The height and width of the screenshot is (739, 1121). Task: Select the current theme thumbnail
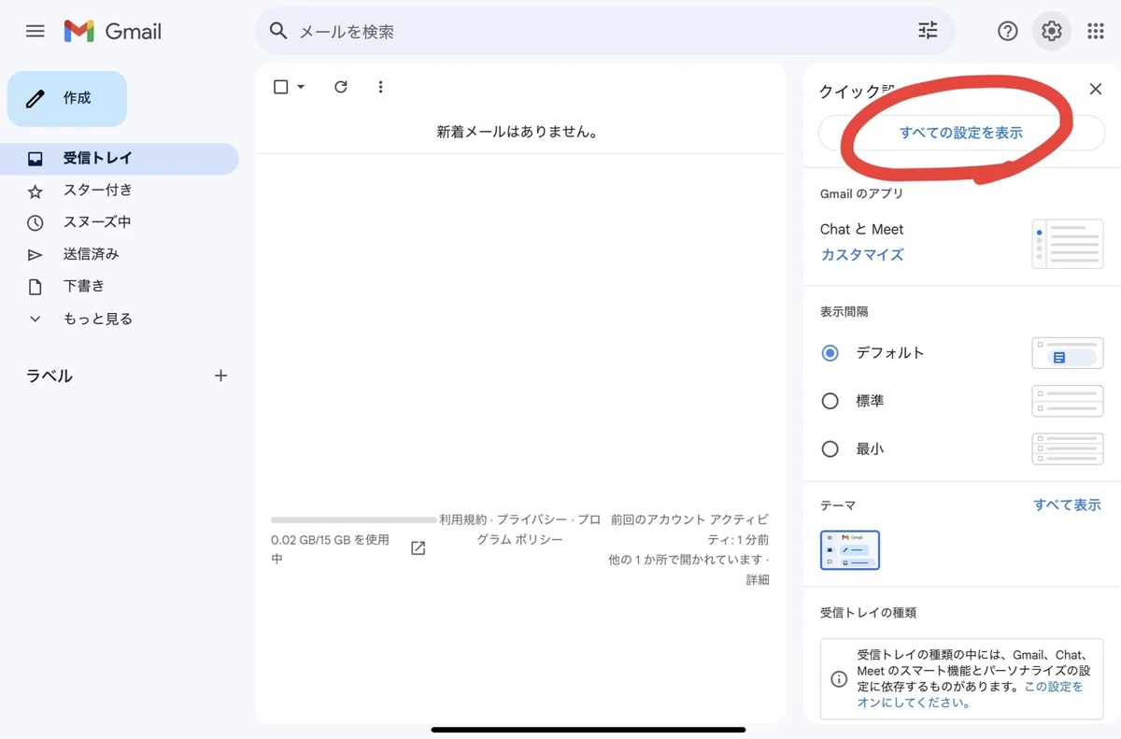pos(850,550)
